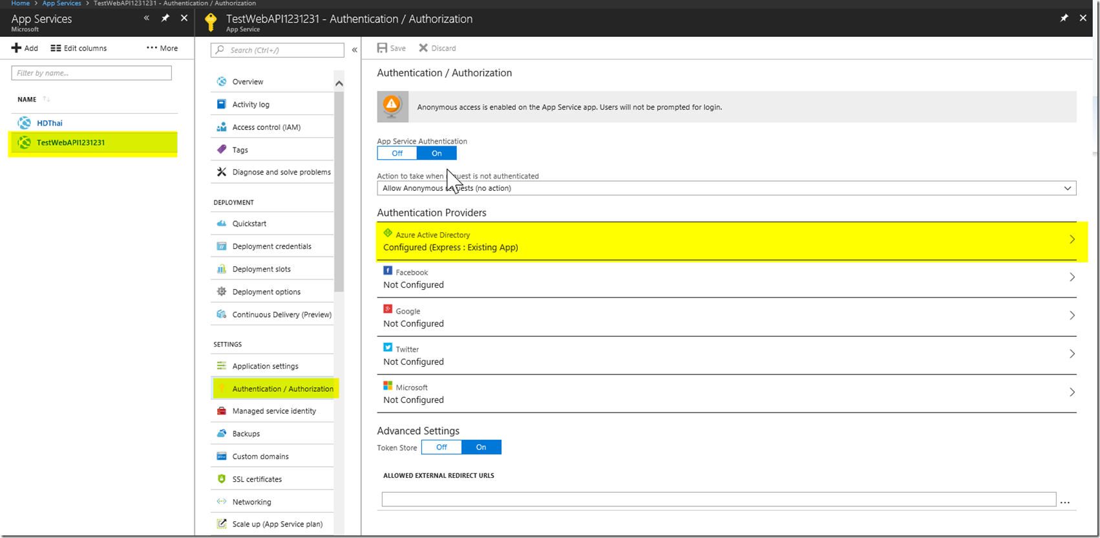Click the Deployment slots icon
Image resolution: width=1100 pixels, height=538 pixels.
222,269
